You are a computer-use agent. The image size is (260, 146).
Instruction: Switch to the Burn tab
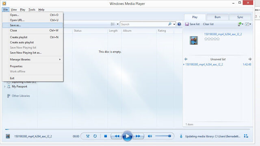[x=218, y=17]
